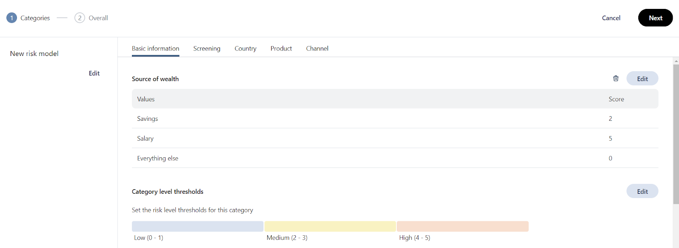Click the Salary score 5

(x=610, y=139)
